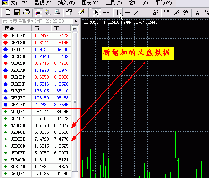The width and height of the screenshot is (209, 178).
Task: Select the USDSEK symbol
Action: click(x=18, y=139)
